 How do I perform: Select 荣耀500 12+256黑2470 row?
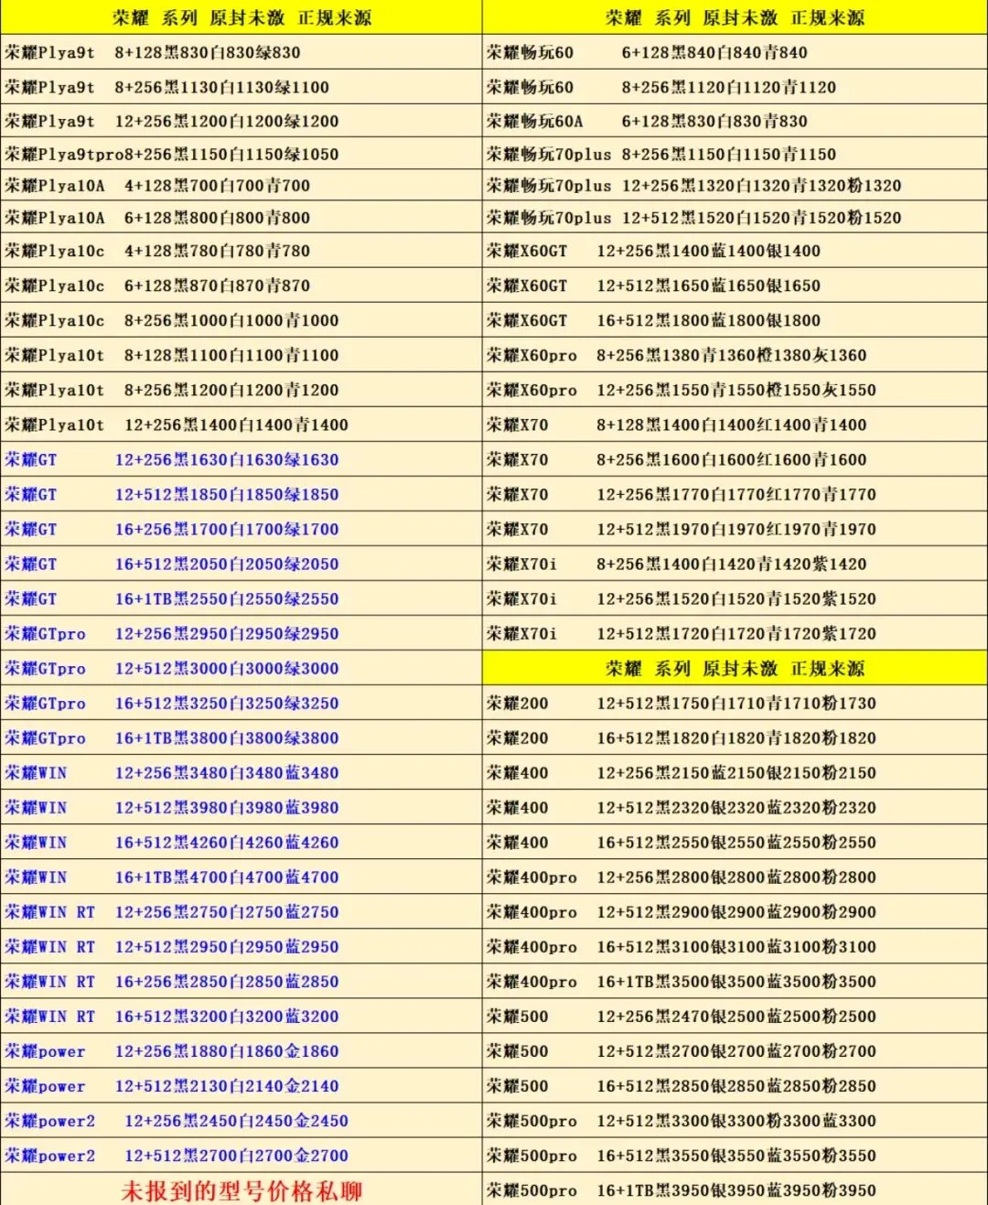click(x=735, y=1016)
